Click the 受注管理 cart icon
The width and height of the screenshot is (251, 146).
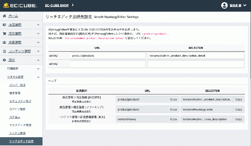coord(4,33)
